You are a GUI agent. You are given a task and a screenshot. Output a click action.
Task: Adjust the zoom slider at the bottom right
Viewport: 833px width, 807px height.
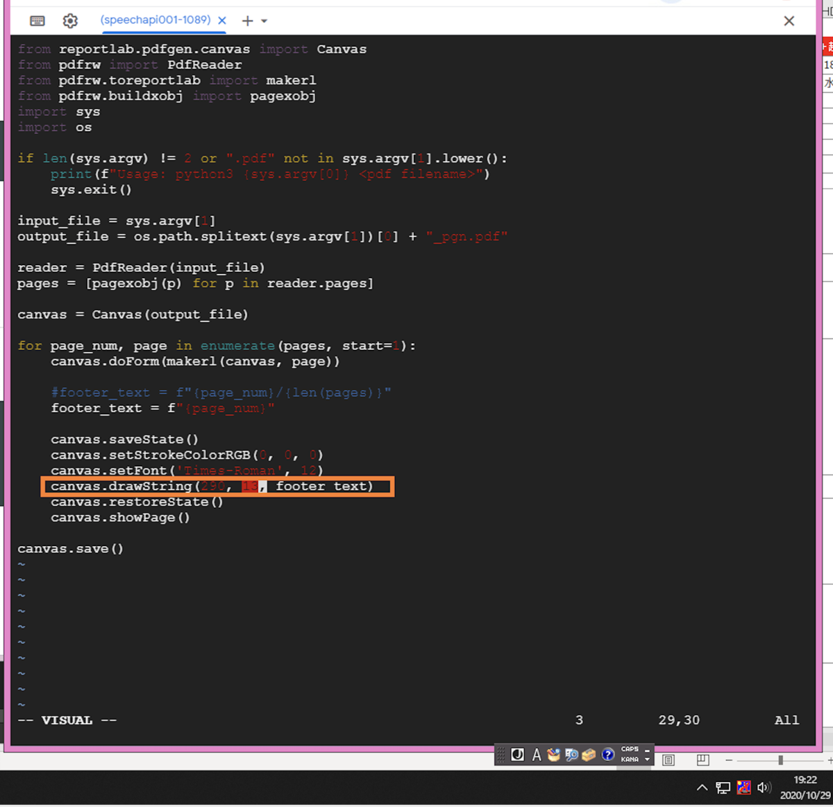pos(780,760)
